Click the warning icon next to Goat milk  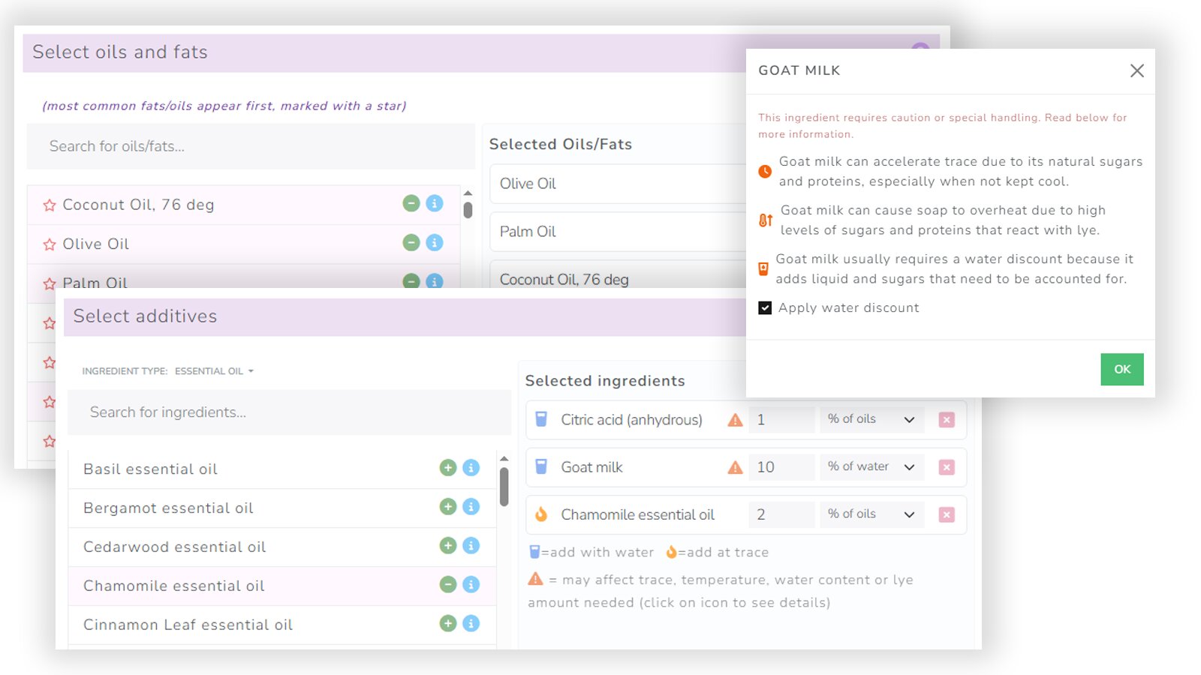pyautogui.click(x=735, y=468)
